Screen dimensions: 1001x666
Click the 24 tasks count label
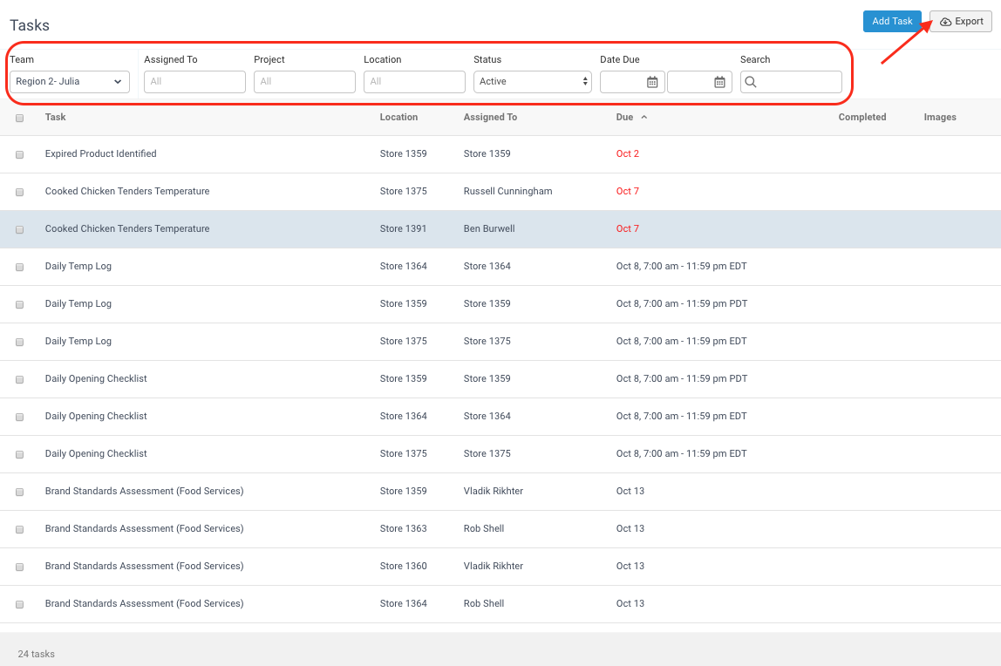37,654
